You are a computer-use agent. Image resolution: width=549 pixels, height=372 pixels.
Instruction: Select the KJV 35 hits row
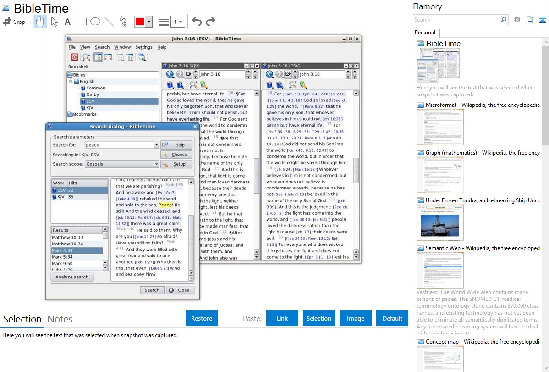80,197
